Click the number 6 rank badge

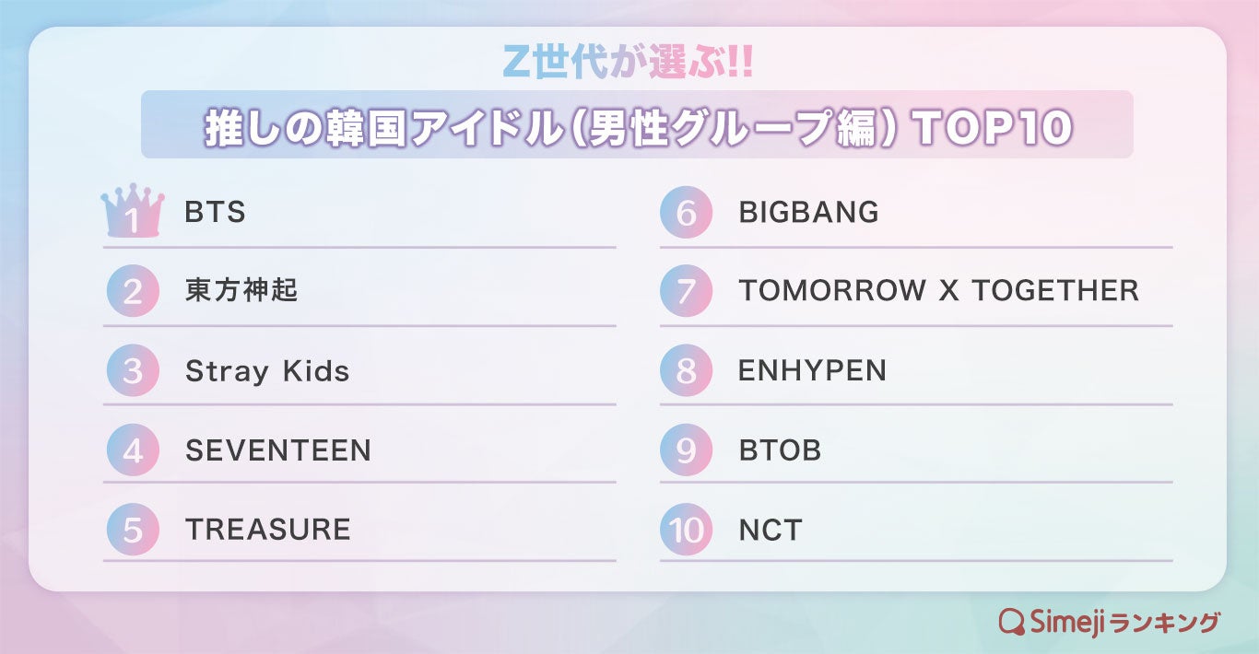pos(687,213)
